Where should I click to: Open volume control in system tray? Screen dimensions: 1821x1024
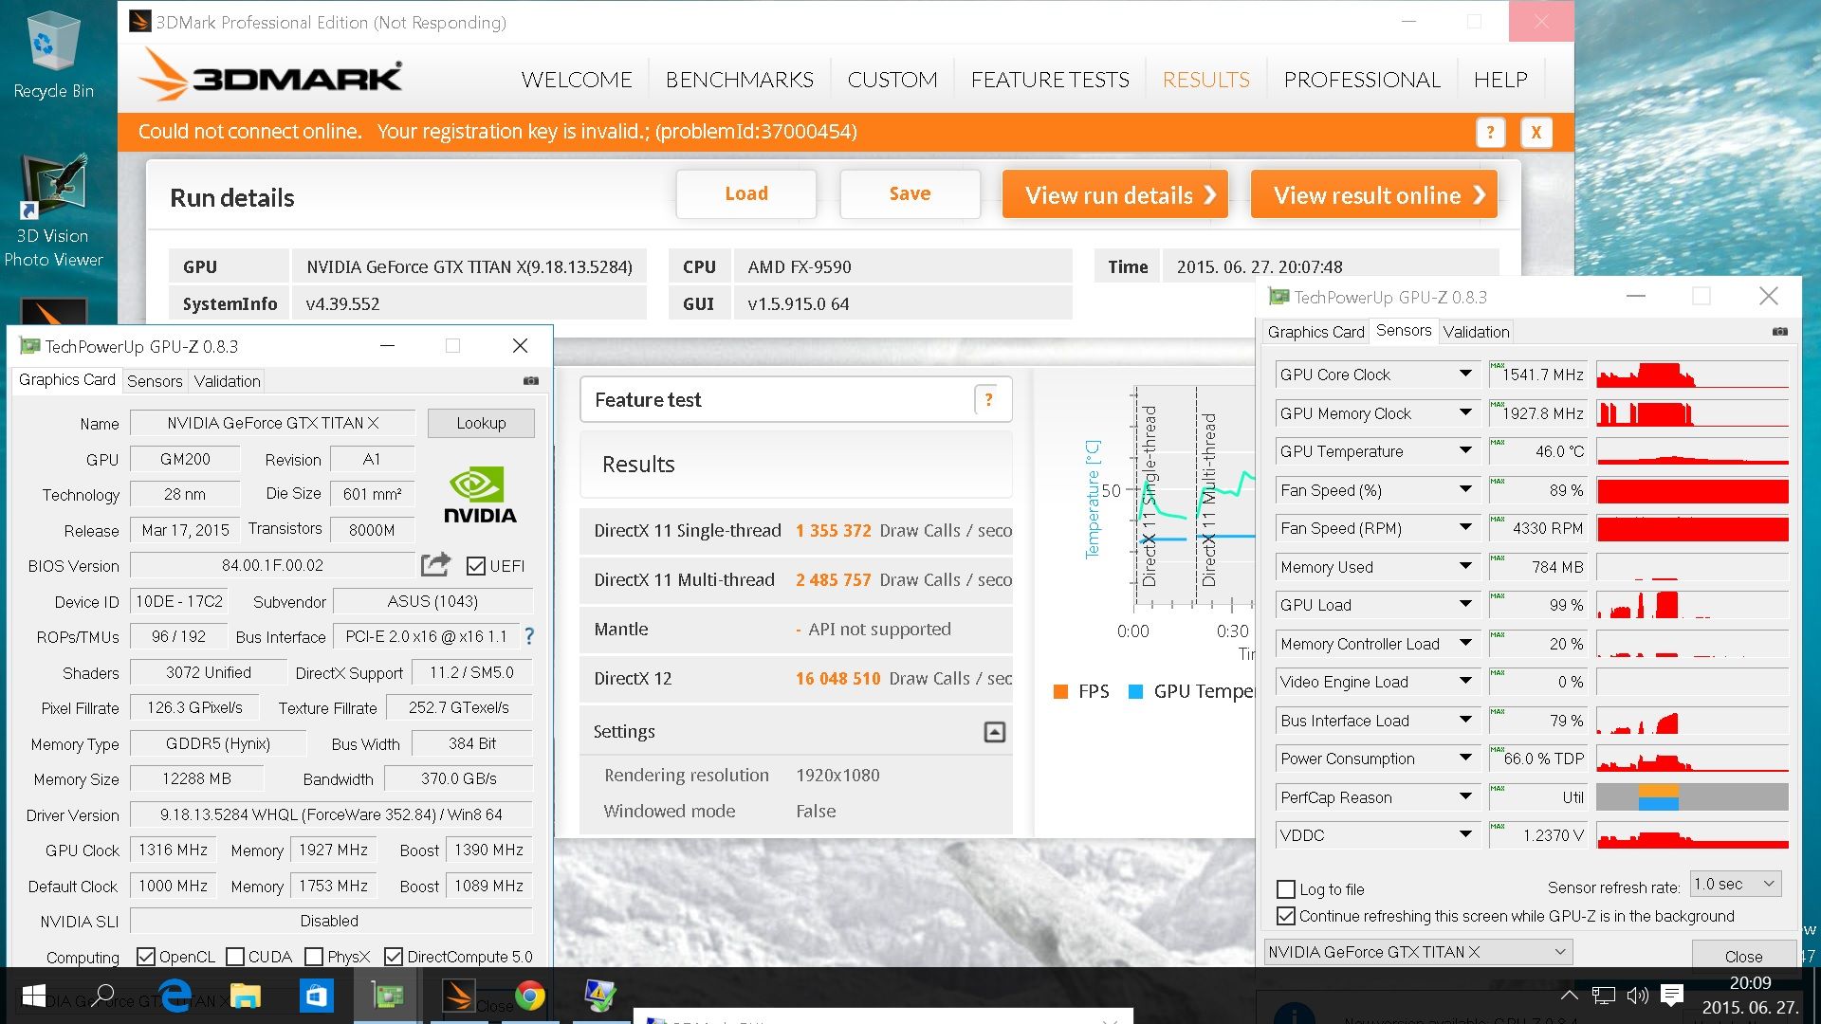point(1637,996)
